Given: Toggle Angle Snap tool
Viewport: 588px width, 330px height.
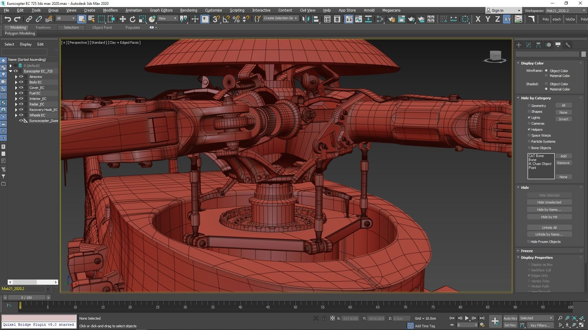Looking at the screenshot, I should [226, 19].
